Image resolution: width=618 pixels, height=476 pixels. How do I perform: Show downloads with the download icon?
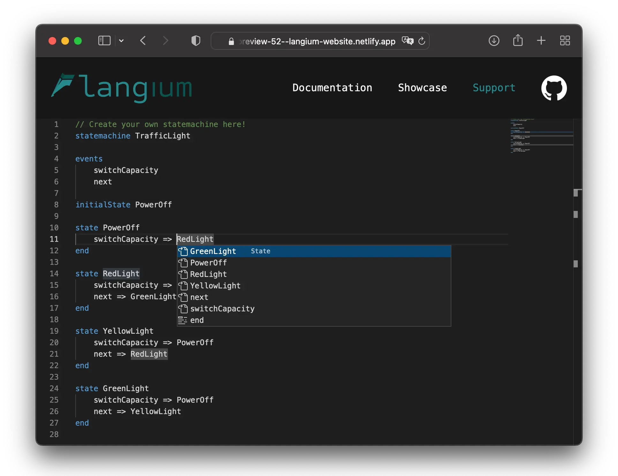coord(494,41)
